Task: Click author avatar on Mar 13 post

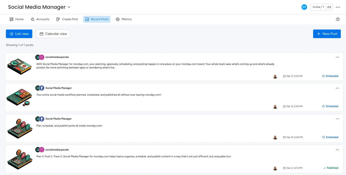Action: (x=275, y=107)
